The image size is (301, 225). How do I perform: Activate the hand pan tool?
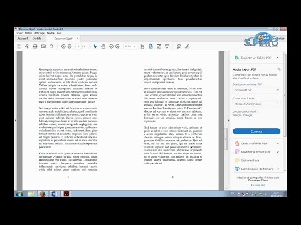(103, 46)
